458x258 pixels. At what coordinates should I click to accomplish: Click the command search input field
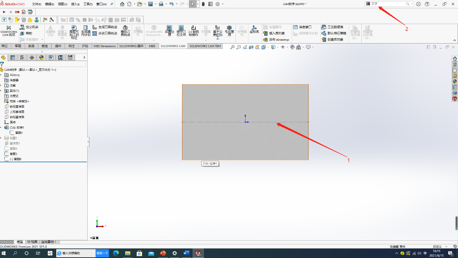click(x=388, y=4)
